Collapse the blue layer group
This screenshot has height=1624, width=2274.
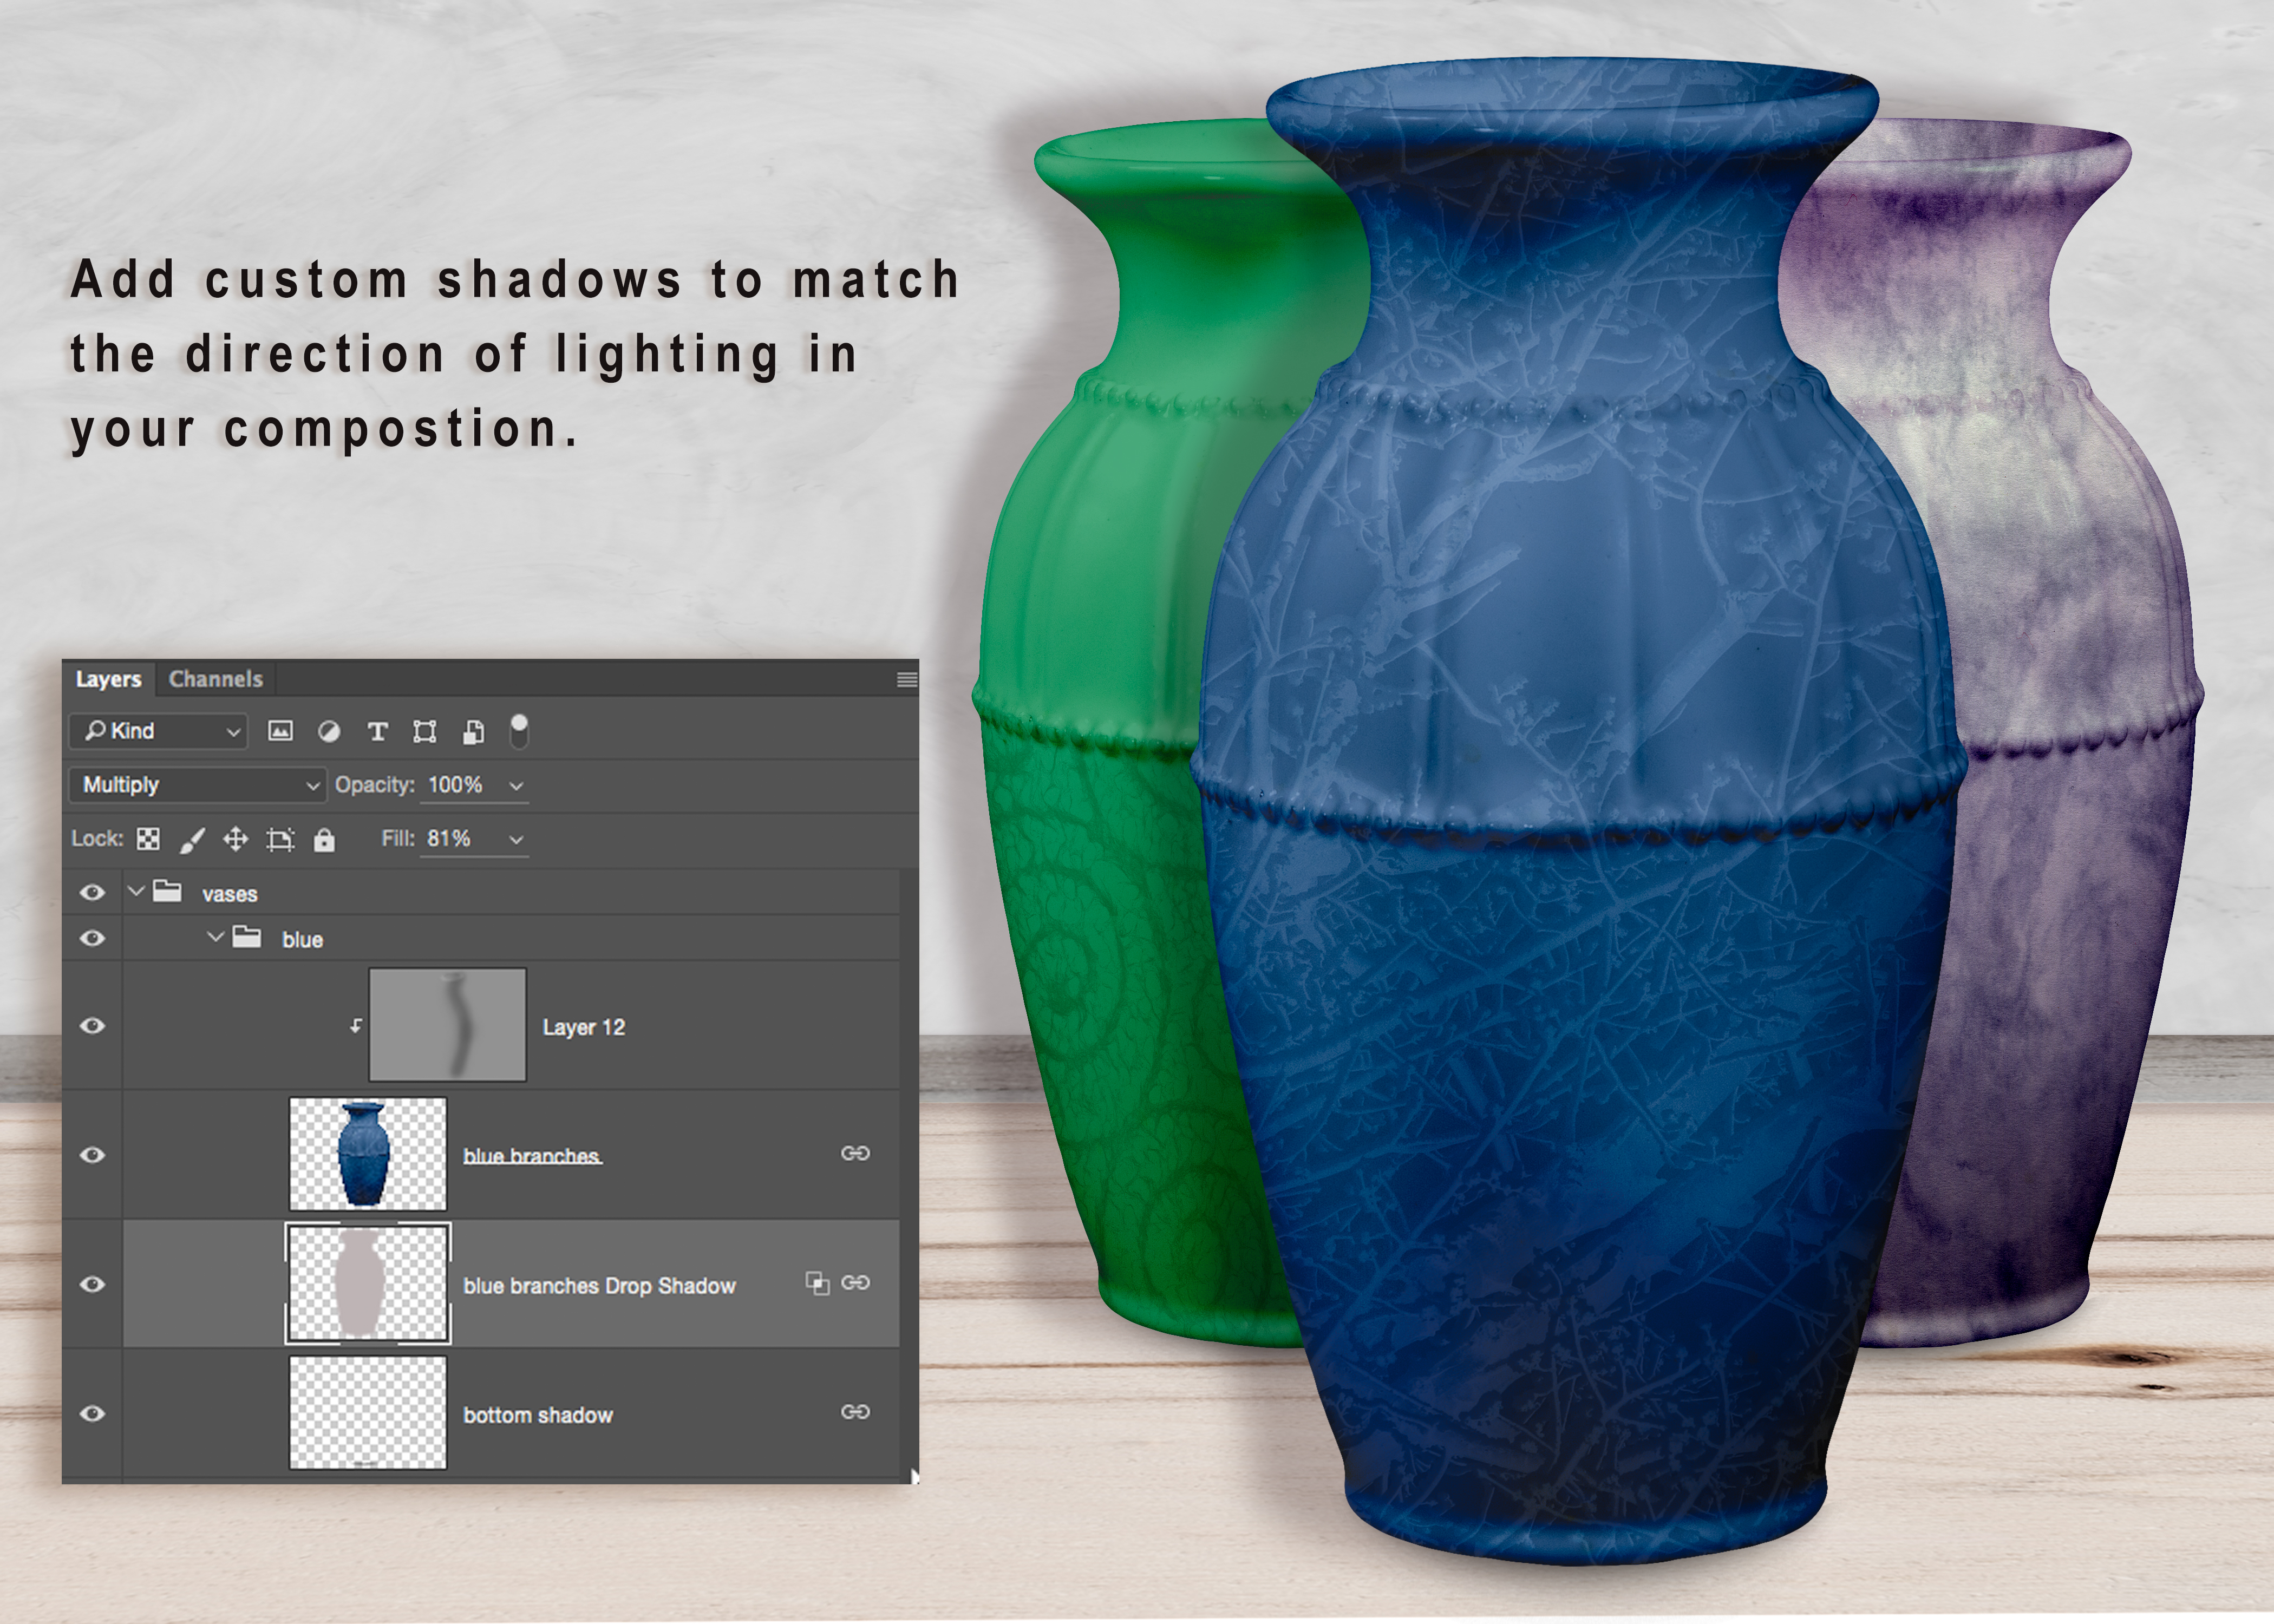[215, 938]
